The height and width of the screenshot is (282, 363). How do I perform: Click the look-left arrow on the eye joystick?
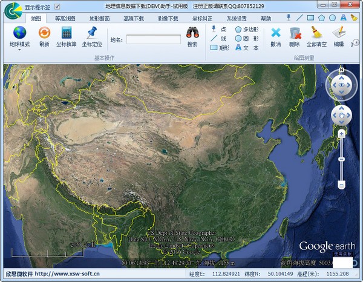(335, 85)
